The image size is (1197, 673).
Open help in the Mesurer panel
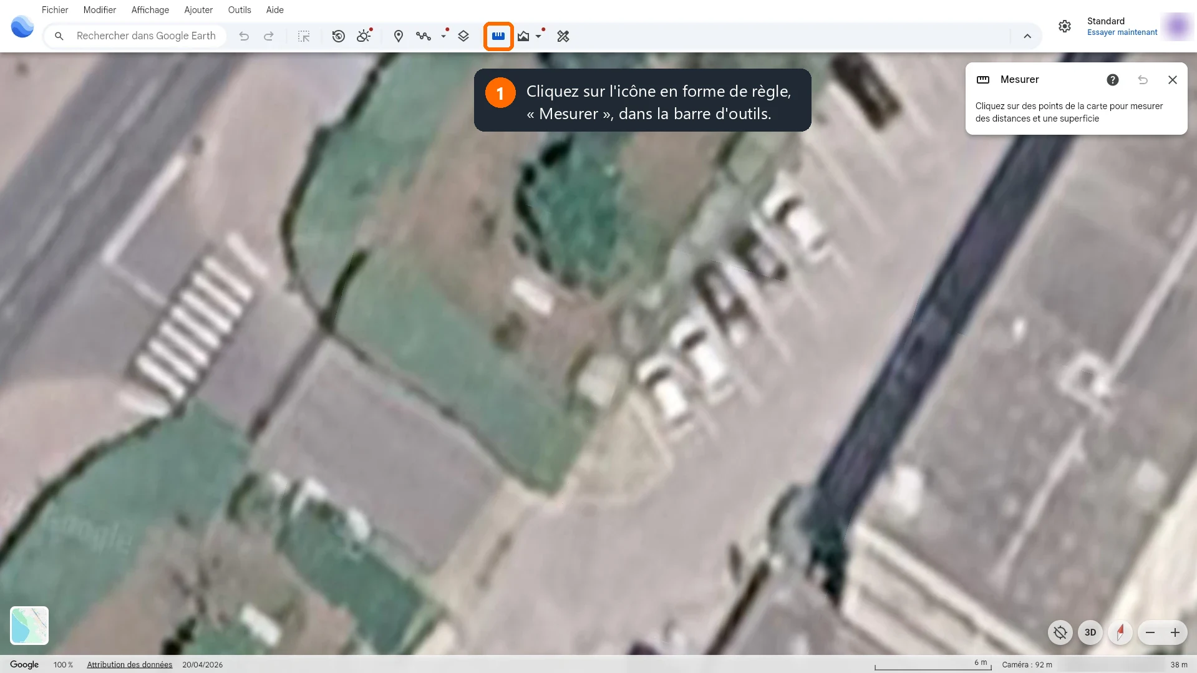pyautogui.click(x=1113, y=80)
